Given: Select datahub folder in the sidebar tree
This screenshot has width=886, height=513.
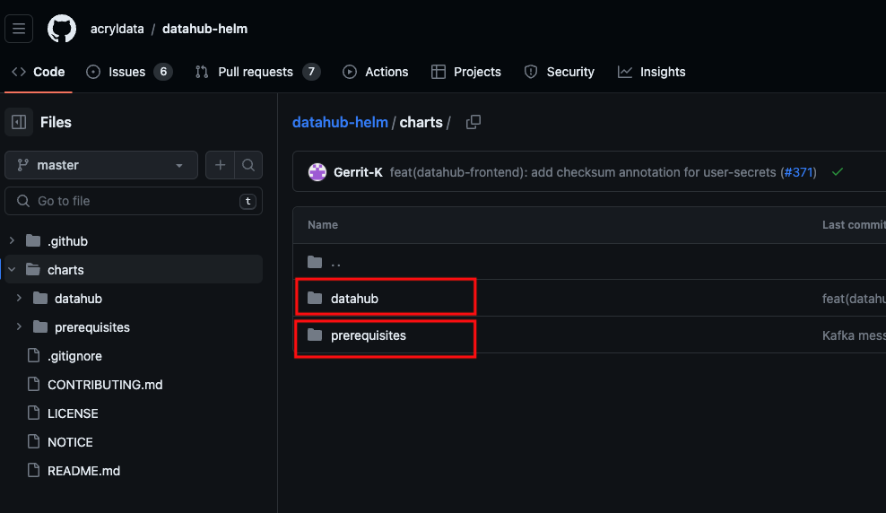Looking at the screenshot, I should [79, 299].
